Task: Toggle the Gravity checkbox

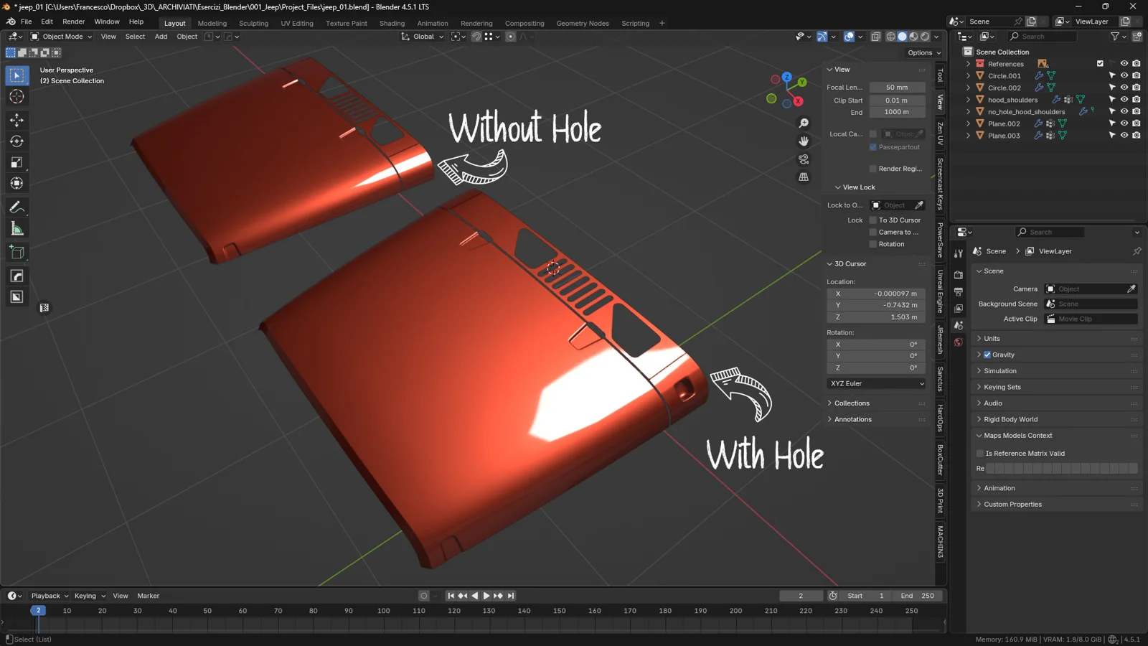Action: click(987, 355)
